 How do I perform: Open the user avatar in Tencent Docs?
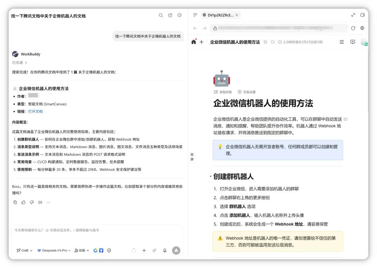click(x=364, y=42)
